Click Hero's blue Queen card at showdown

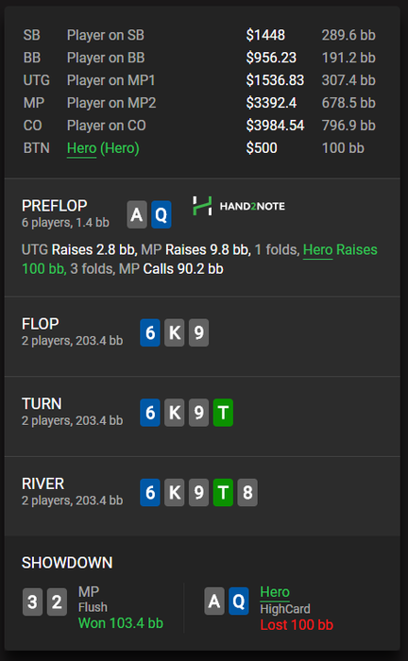tap(239, 601)
